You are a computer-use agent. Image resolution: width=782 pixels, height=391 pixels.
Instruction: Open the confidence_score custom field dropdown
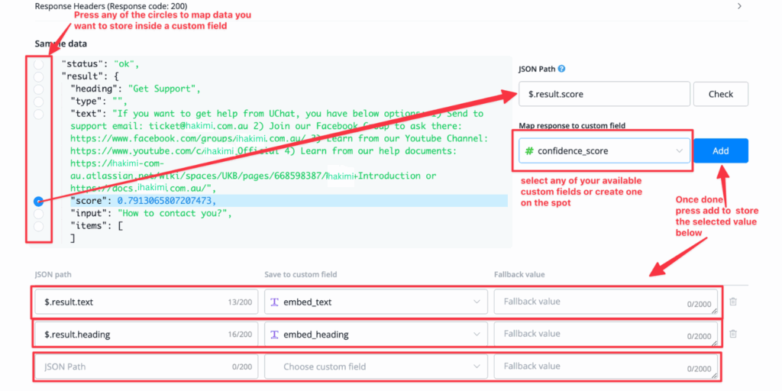click(603, 150)
